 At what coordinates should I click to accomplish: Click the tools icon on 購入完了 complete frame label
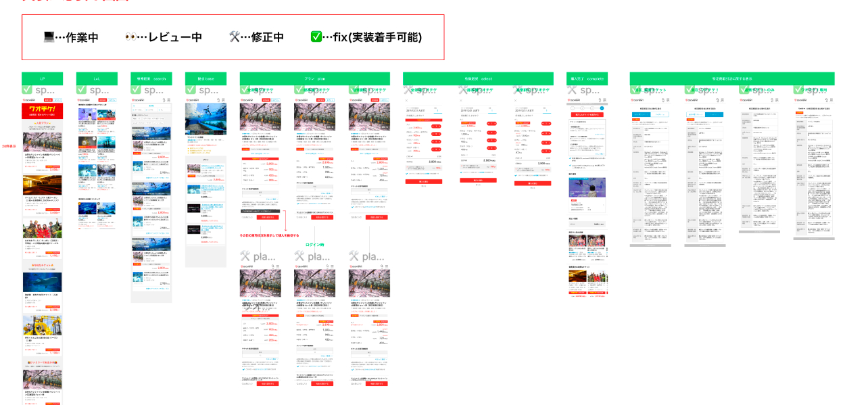(x=573, y=90)
